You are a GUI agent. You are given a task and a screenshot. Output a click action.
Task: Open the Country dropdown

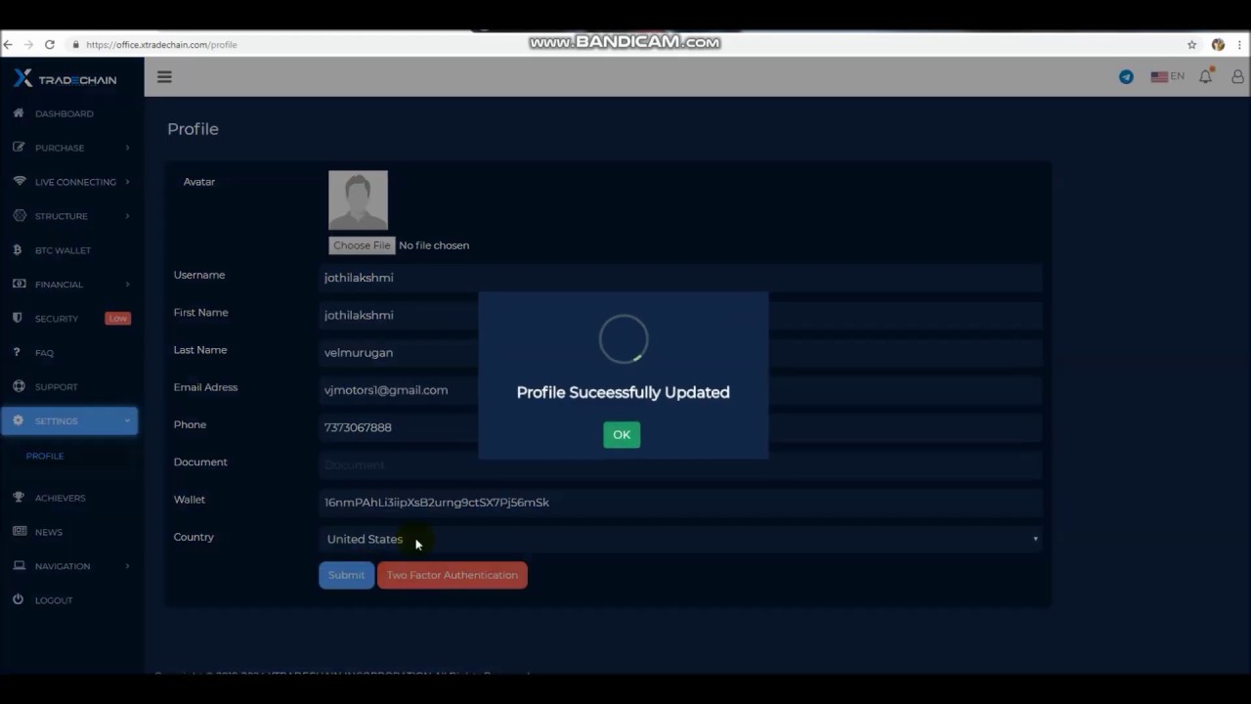coord(680,539)
